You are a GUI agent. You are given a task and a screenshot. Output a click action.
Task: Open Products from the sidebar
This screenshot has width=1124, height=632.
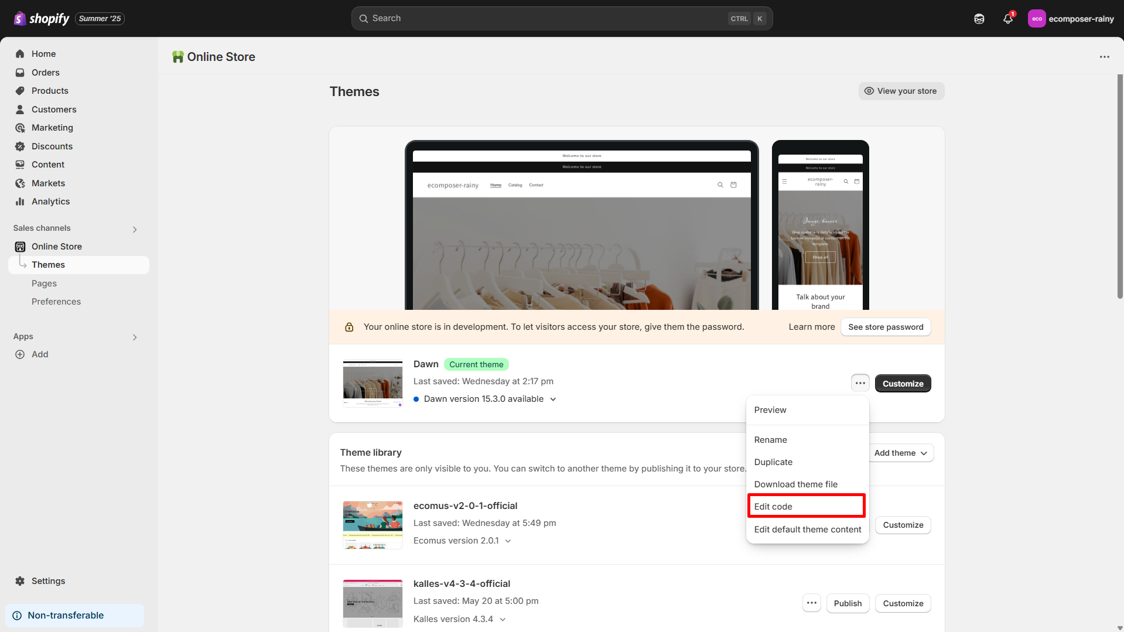click(50, 91)
